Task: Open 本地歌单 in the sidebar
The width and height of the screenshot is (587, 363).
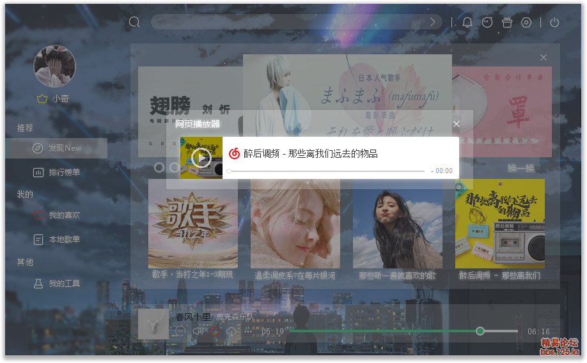Action: pyautogui.click(x=57, y=240)
